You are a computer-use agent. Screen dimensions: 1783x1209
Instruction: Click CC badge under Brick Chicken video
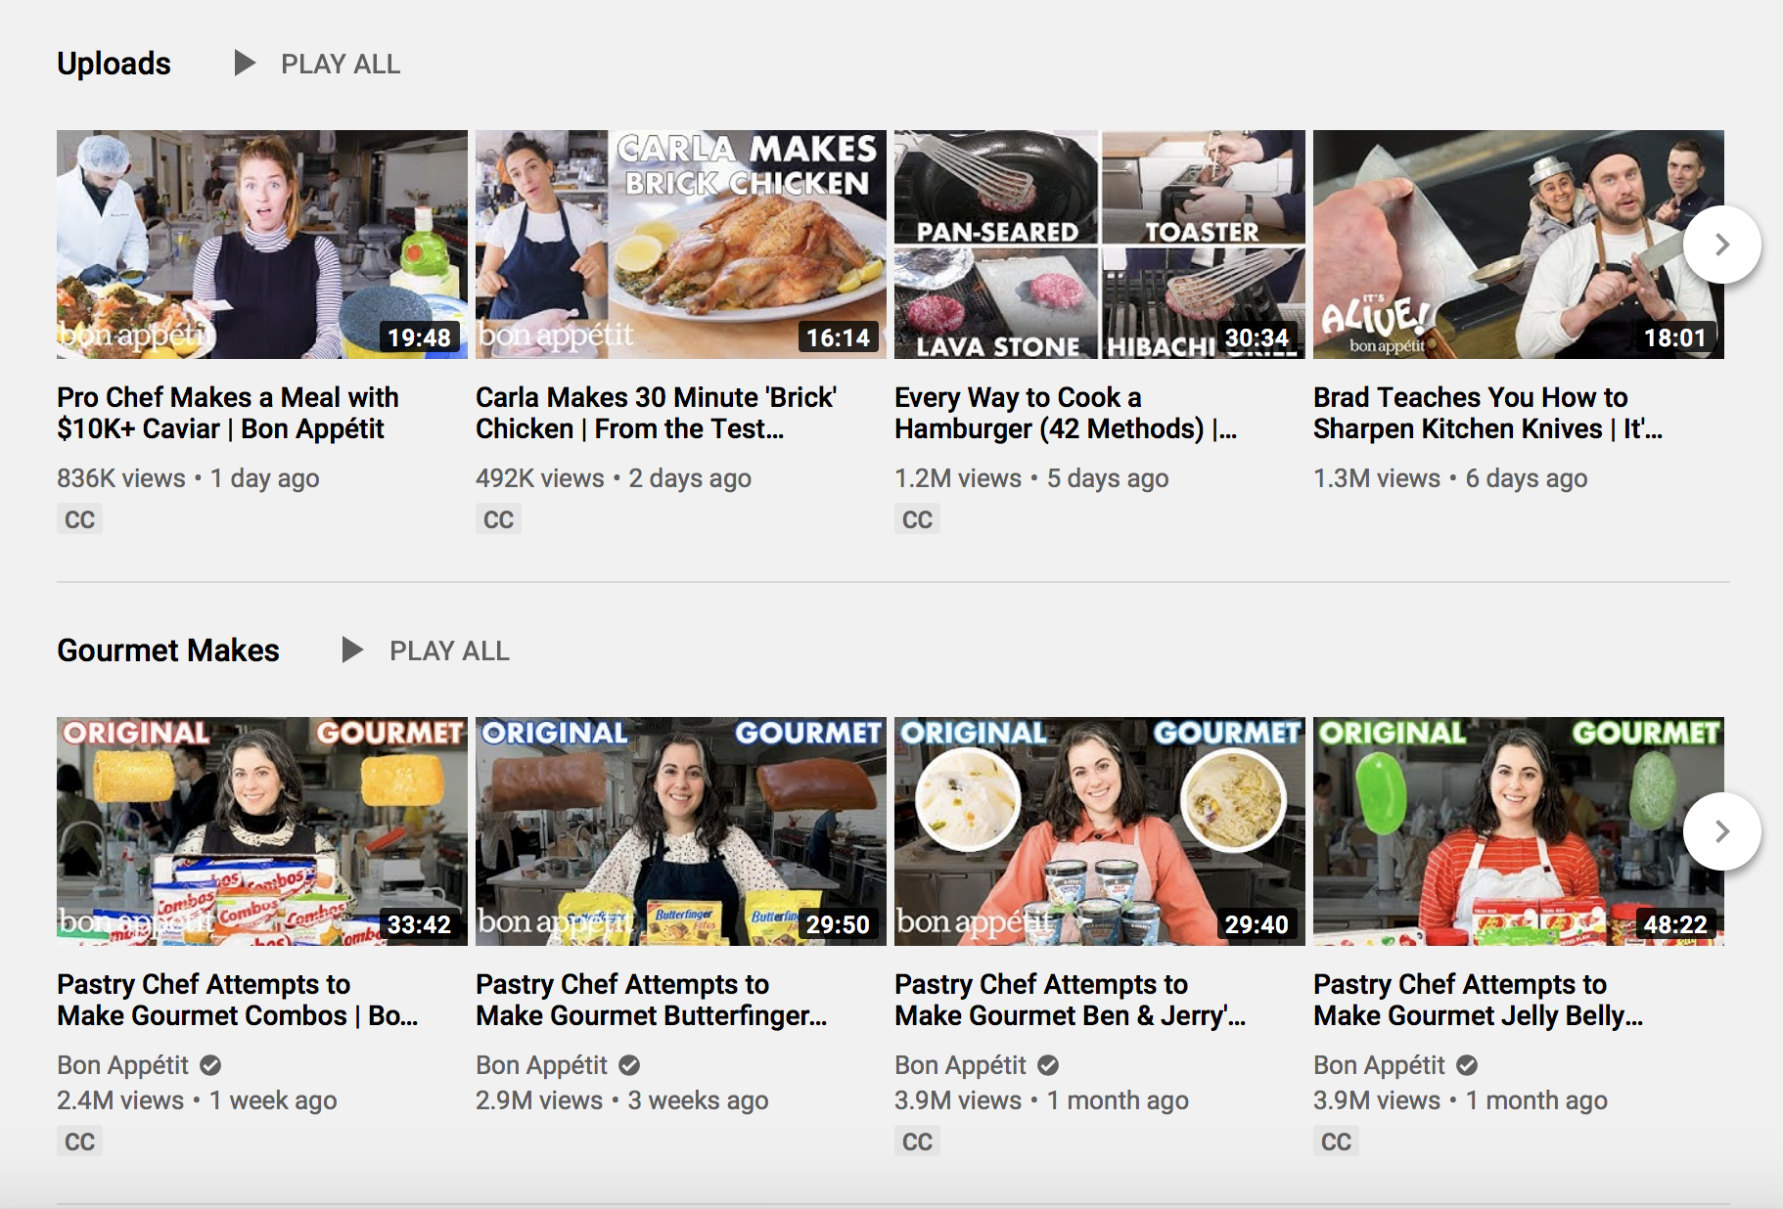pyautogui.click(x=498, y=519)
